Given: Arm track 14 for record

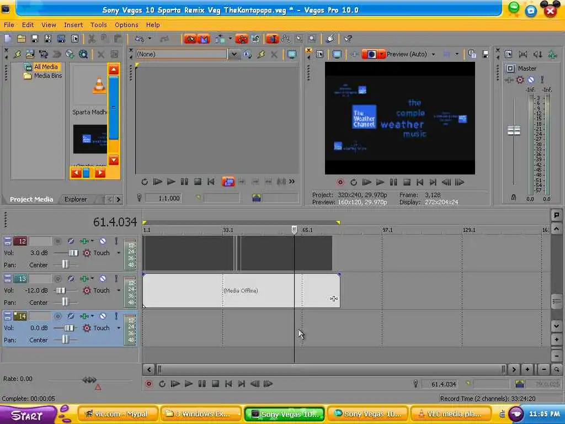Looking at the screenshot, I should pyautogui.click(x=57, y=316).
